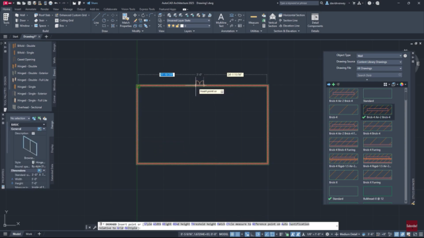Click the Search Style input field
Image resolution: width=424 pixels, height=238 pixels.
379,75
